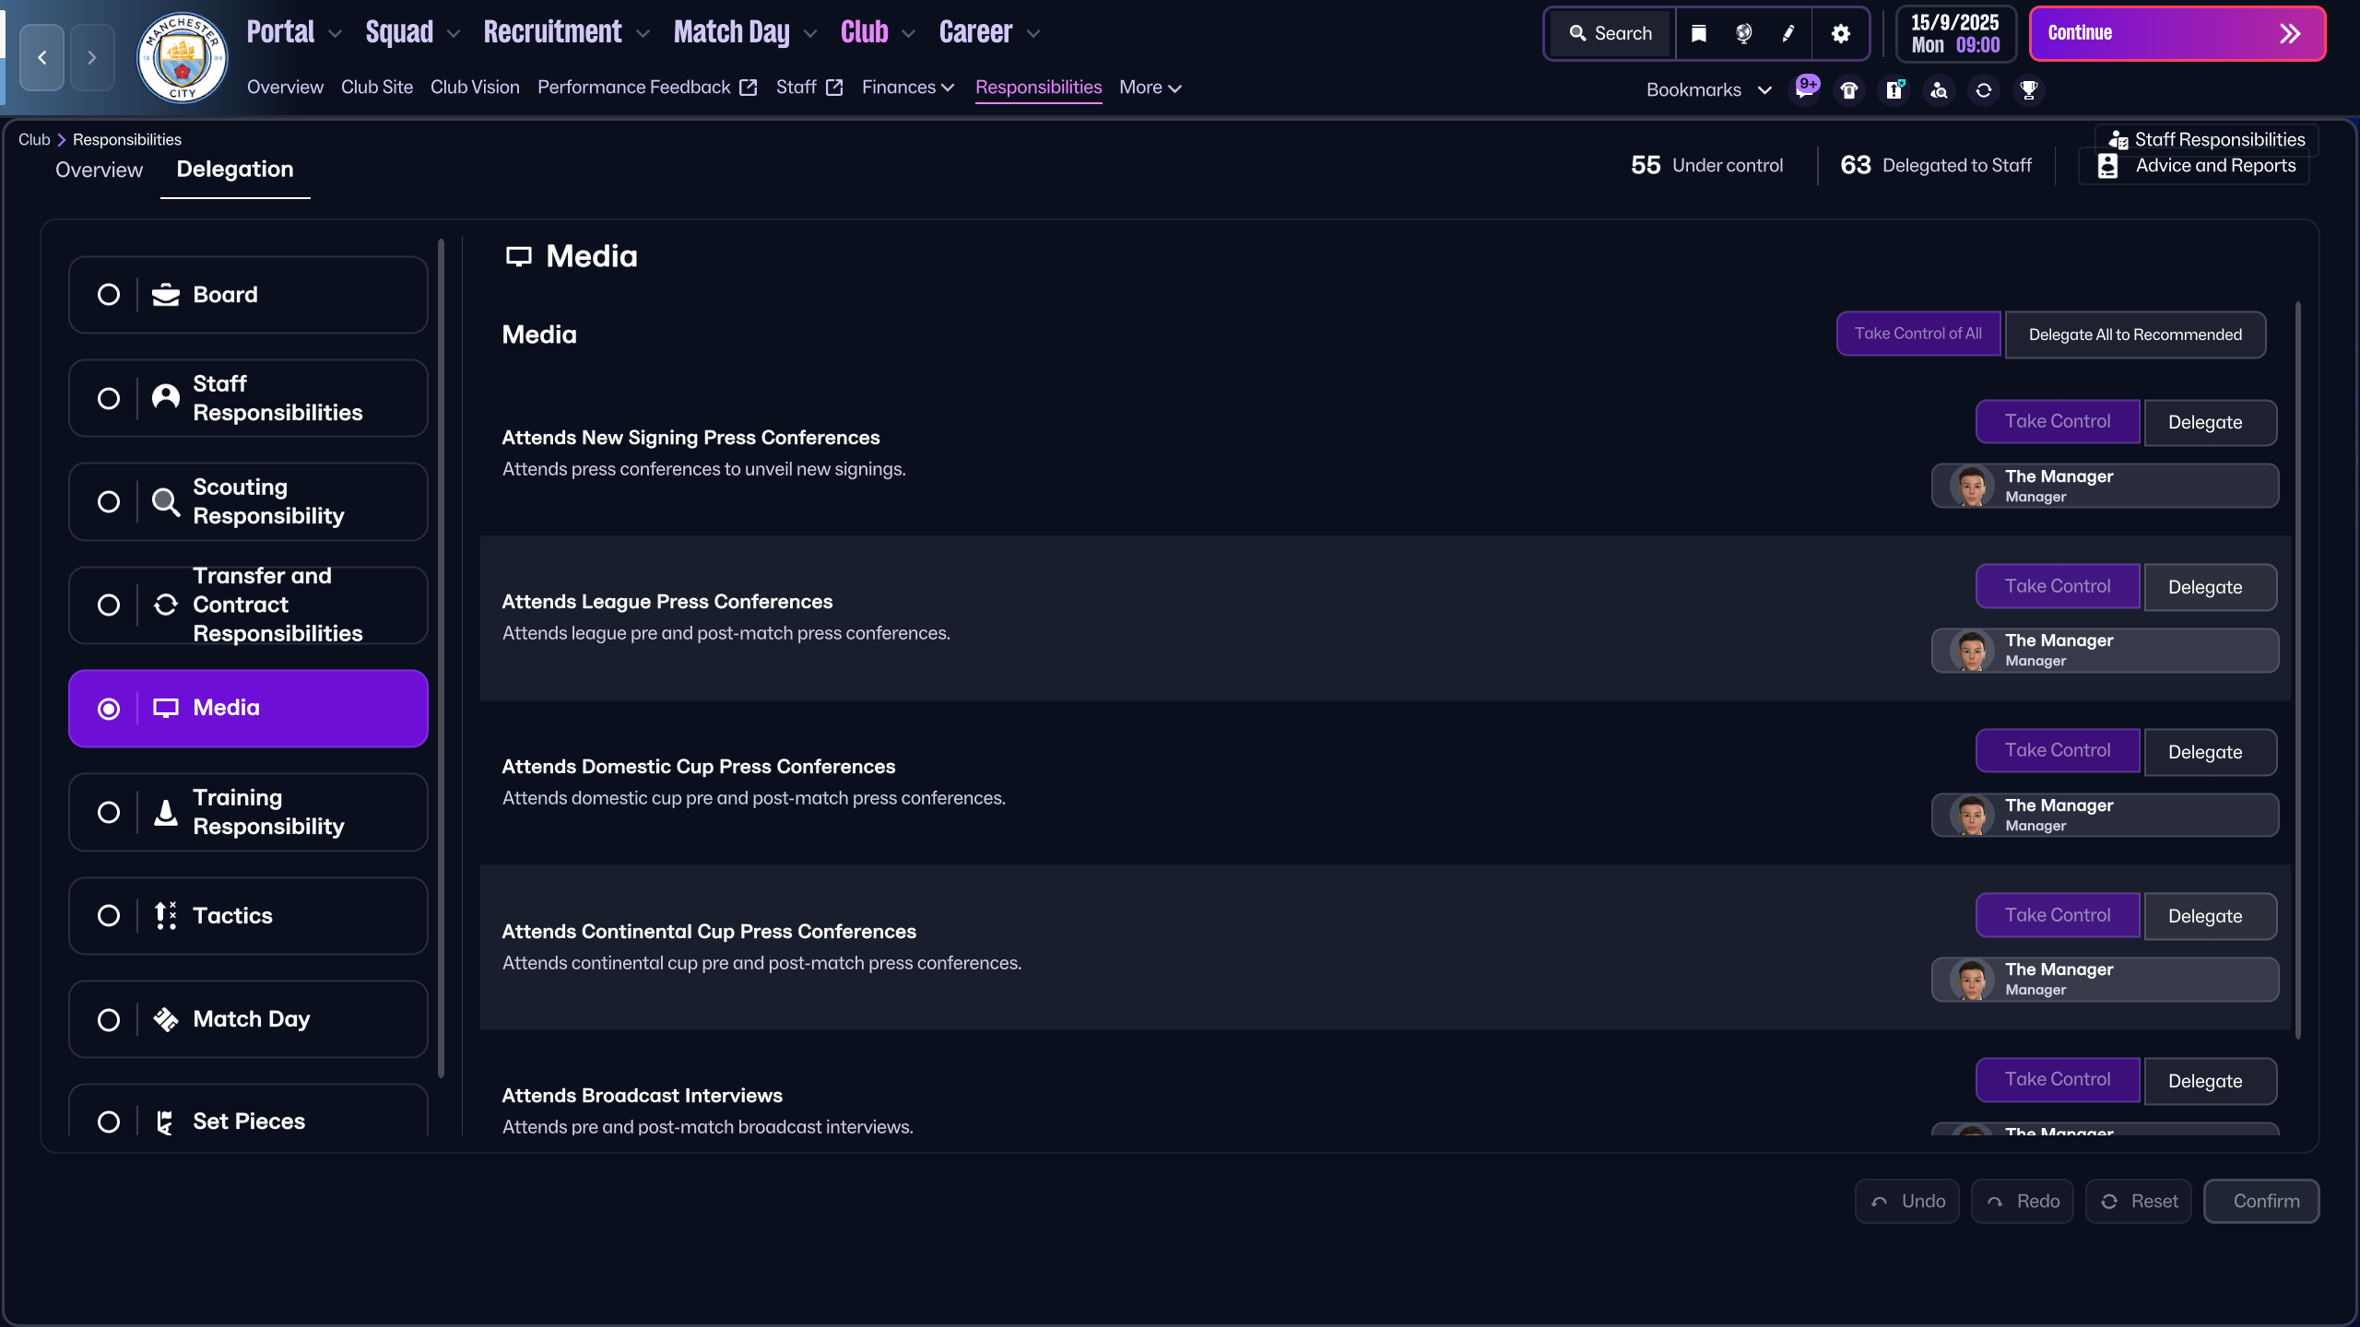Click the Media panel vertical scrollbar
This screenshot has width=2360, height=1327.
pyautogui.click(x=2297, y=670)
